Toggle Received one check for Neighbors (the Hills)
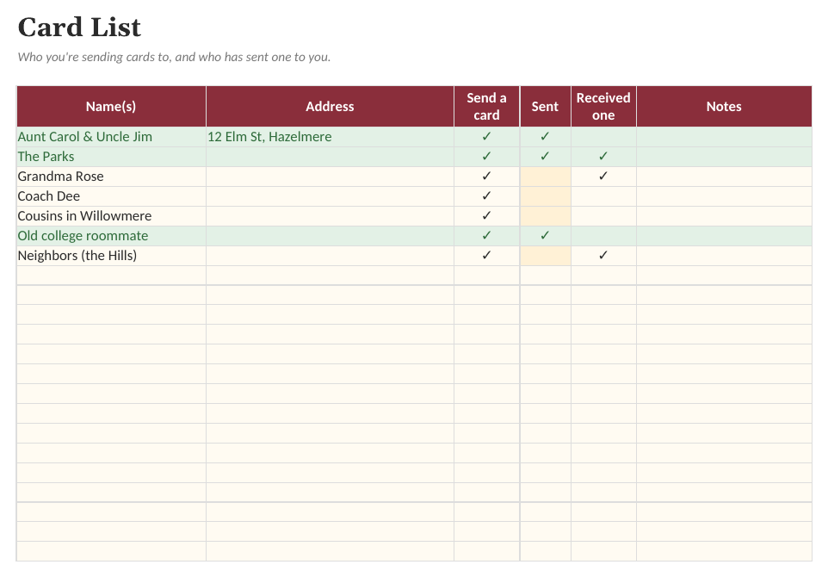 tap(603, 256)
